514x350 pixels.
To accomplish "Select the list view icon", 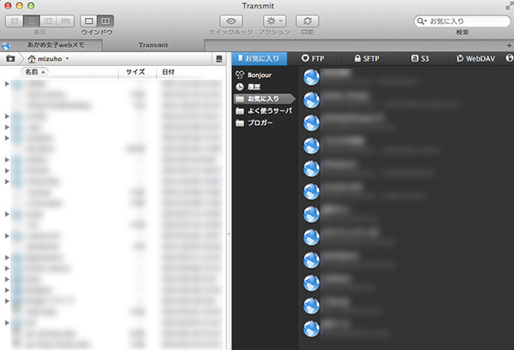I will [x=32, y=21].
